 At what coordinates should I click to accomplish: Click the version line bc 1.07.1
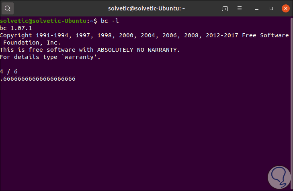pyautogui.click(x=16, y=28)
